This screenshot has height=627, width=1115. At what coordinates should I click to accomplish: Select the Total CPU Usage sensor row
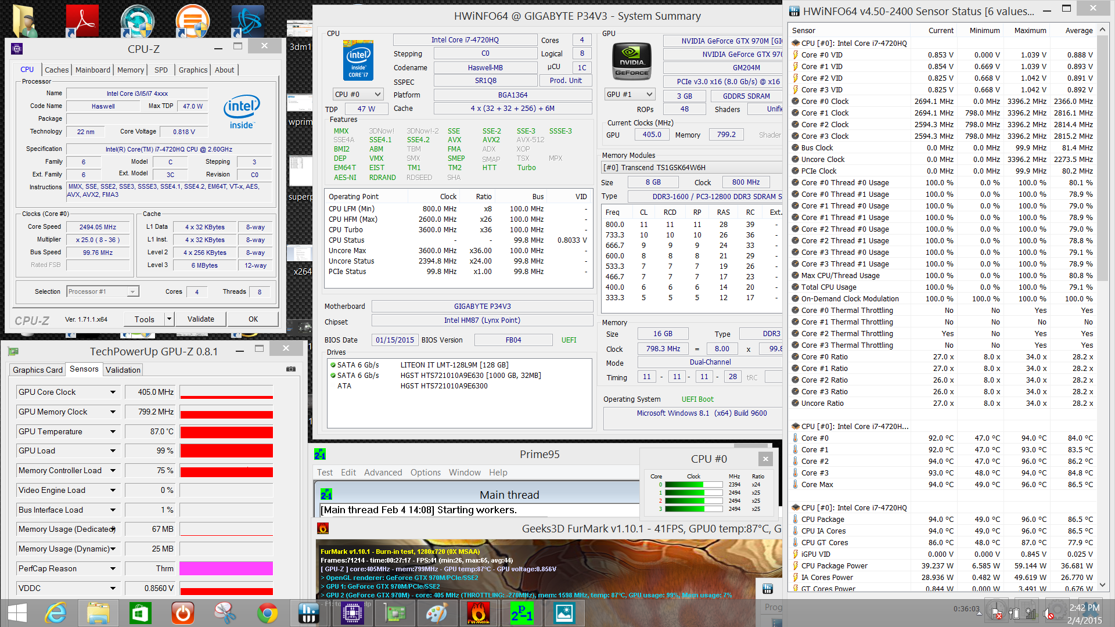[942, 287]
